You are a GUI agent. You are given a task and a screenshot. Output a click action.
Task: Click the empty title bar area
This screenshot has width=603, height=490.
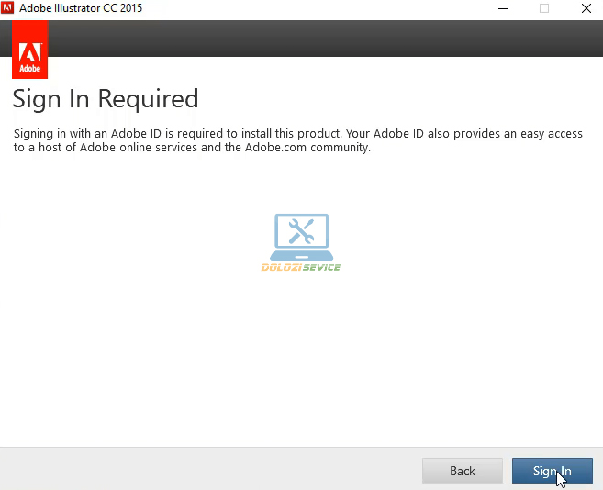coord(321,8)
